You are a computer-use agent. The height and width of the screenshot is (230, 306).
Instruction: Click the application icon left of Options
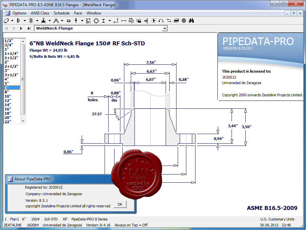[x=8, y=13]
